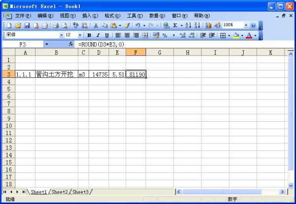The image size is (296, 204).
Task: Expand the Name Box dropdown arrow
Action: pos(47,44)
